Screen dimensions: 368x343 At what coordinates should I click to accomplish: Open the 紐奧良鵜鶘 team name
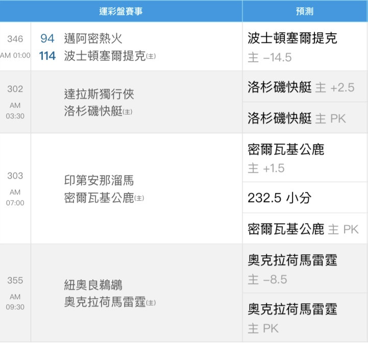pyautogui.click(x=93, y=285)
